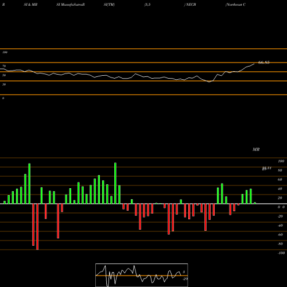Click the RSI value label 66.85
This screenshot has height=287, width=287.
point(264,63)
